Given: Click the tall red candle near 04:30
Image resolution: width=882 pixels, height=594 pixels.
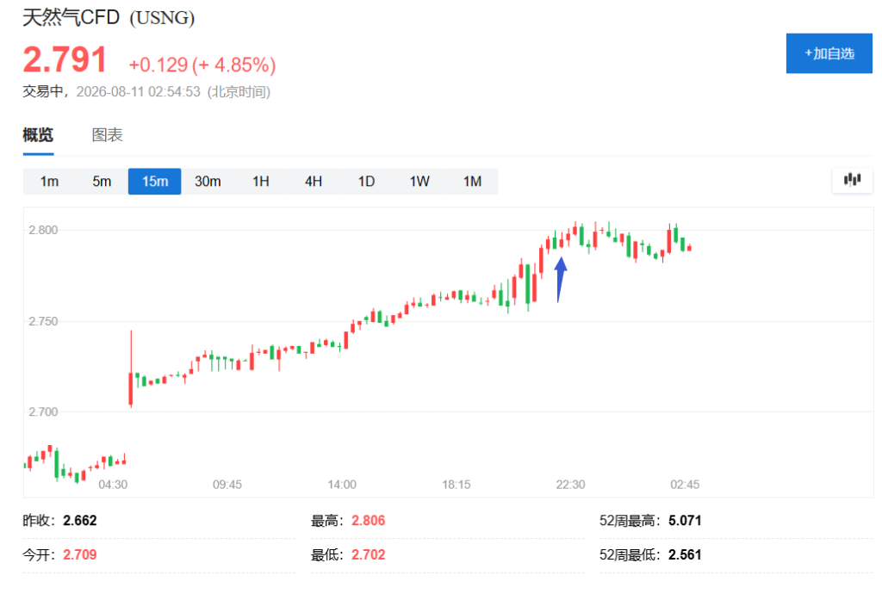Looking at the screenshot, I should click(131, 368).
